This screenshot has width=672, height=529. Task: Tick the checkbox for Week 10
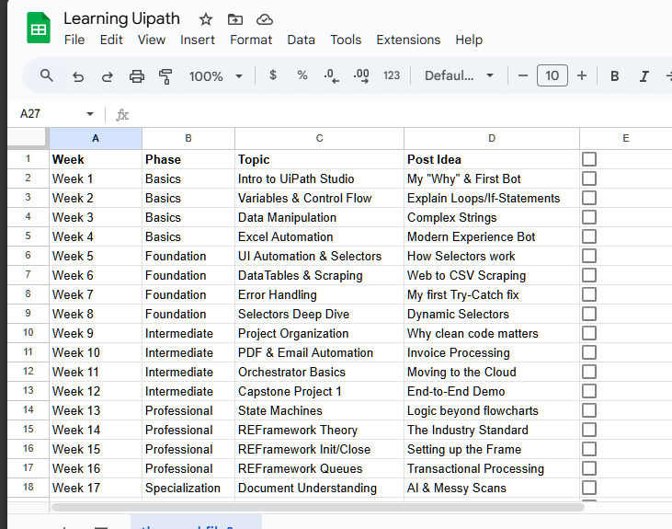pyautogui.click(x=589, y=352)
